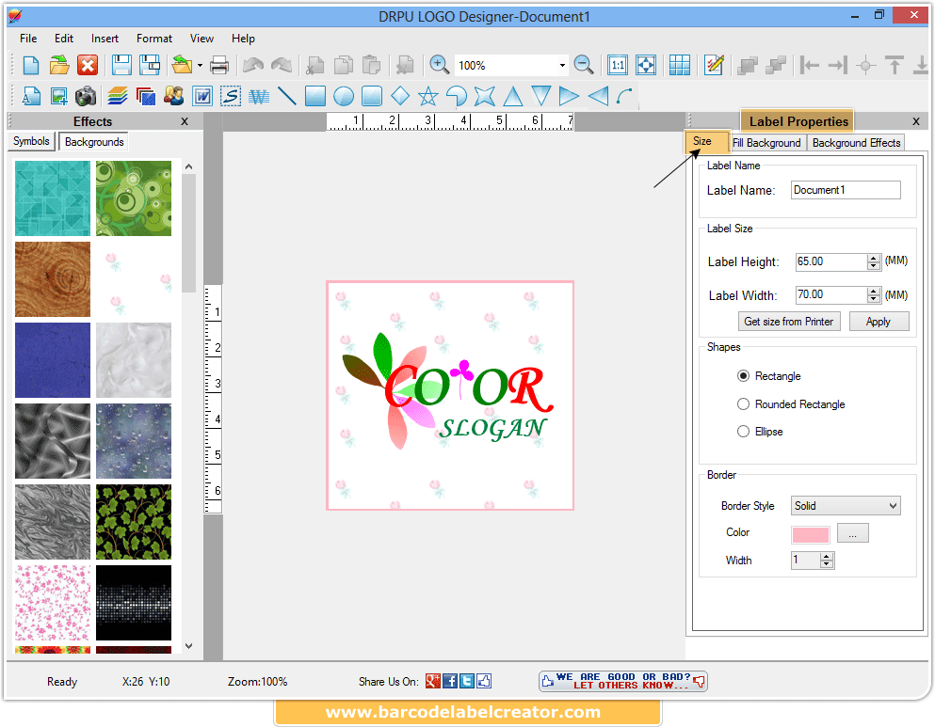
Task: Click the Label Height value field
Action: 831,261
